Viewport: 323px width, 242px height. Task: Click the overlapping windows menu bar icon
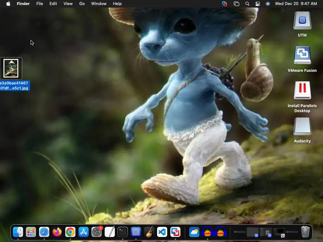click(236, 4)
